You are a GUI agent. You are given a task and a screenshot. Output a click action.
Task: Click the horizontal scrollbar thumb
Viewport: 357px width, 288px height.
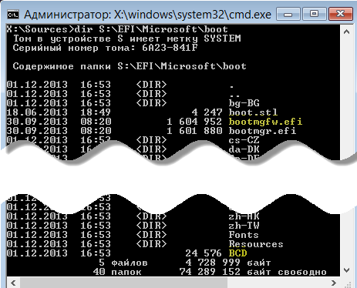coord(123,283)
